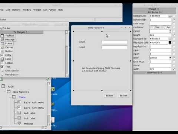
Task: Select container No radio button
Action: coord(167,27)
